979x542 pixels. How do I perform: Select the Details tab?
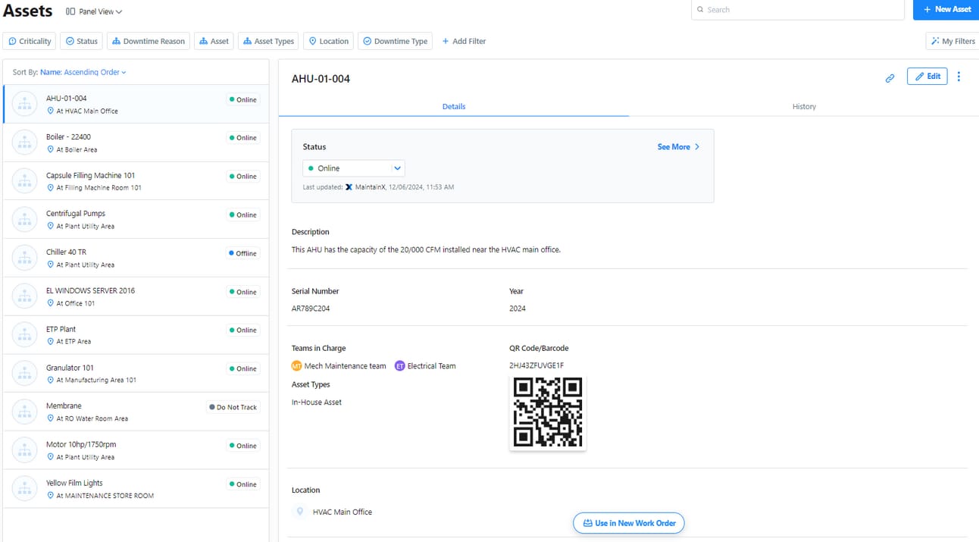454,107
